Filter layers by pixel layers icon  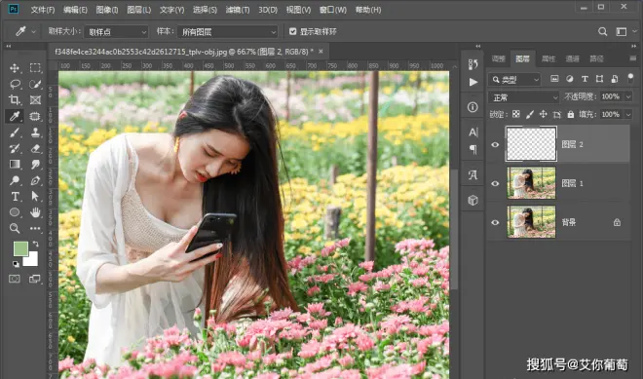point(554,79)
